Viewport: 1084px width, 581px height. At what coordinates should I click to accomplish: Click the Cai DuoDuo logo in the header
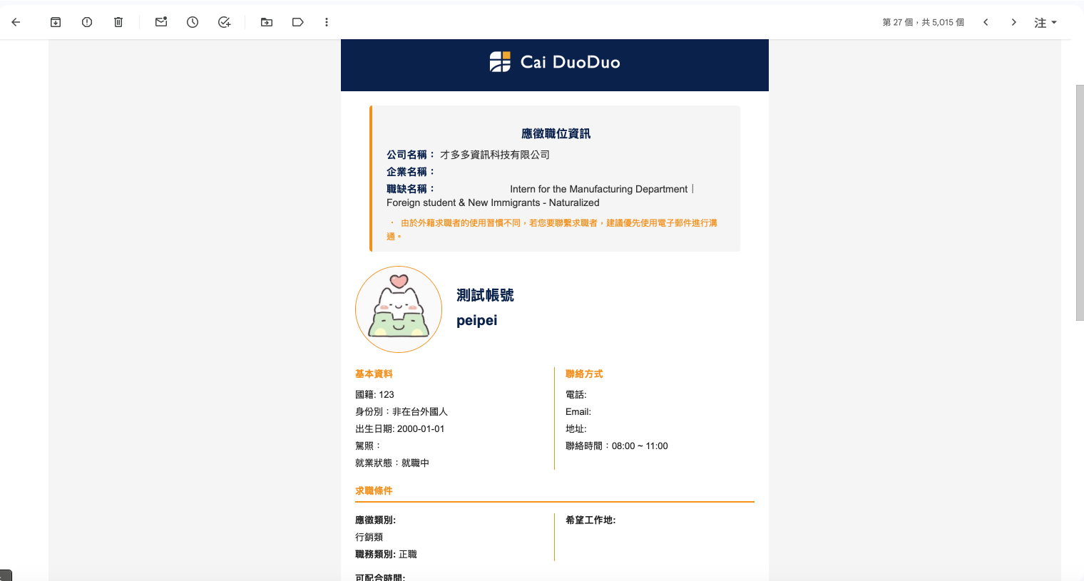pyautogui.click(x=555, y=62)
